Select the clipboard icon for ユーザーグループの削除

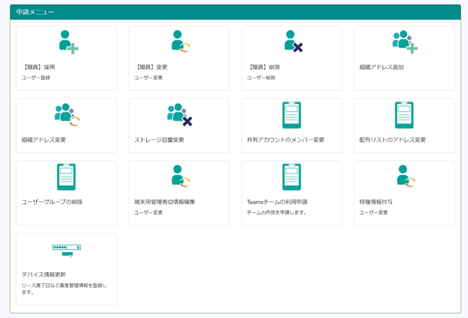point(66,177)
